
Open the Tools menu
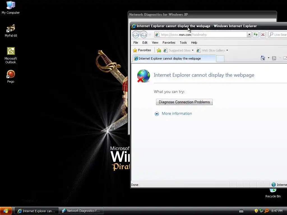pyautogui.click(x=183, y=43)
